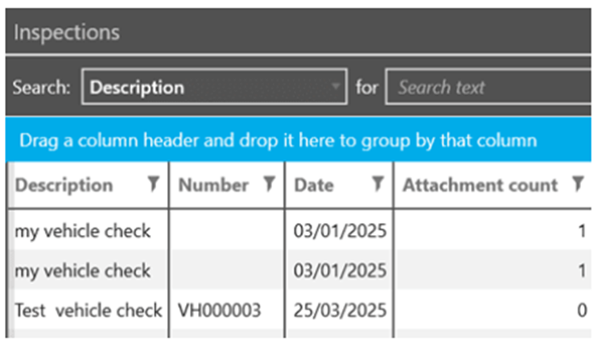Click the blue group-by-column drop area

pyautogui.click(x=278, y=139)
